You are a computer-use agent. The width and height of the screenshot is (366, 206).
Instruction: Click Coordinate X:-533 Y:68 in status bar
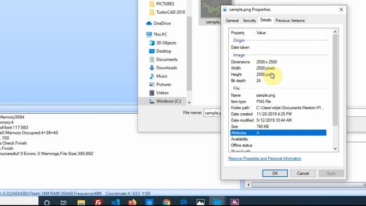tap(128, 193)
